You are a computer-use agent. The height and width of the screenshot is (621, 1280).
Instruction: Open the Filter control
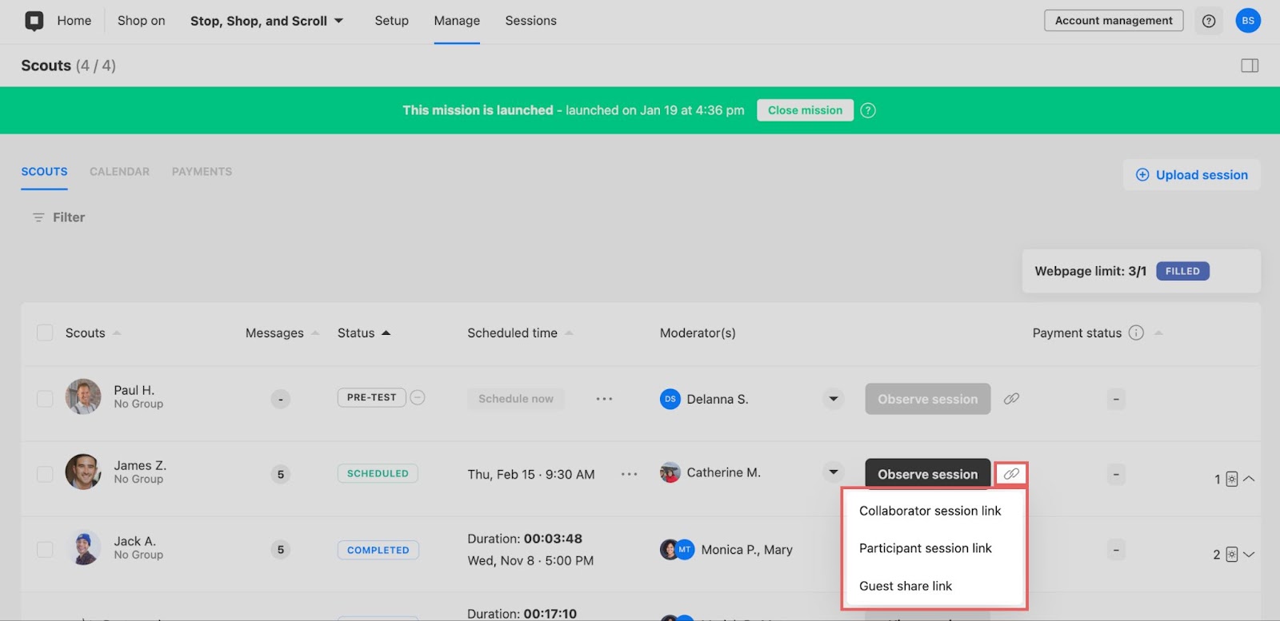point(58,217)
